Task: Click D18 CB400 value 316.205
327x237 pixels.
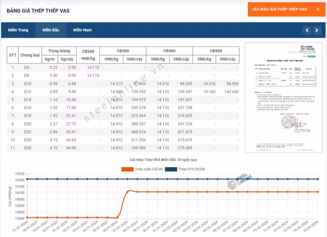Action: (x=185, y=116)
